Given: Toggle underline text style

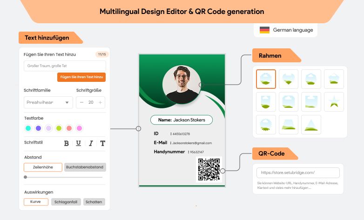Looking at the screenshot, I should pos(79,143).
